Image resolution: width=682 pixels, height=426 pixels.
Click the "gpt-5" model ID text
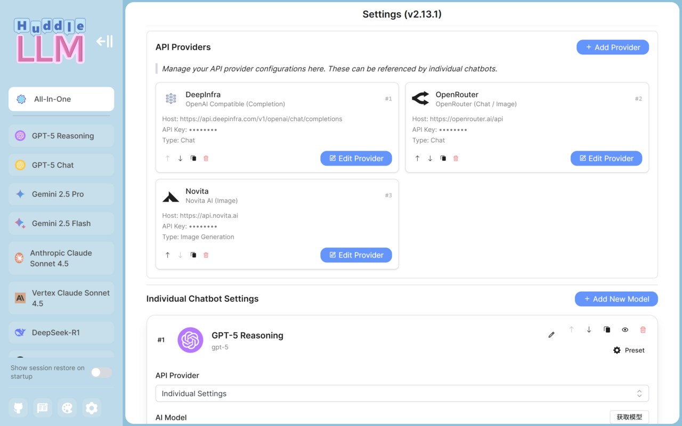220,347
